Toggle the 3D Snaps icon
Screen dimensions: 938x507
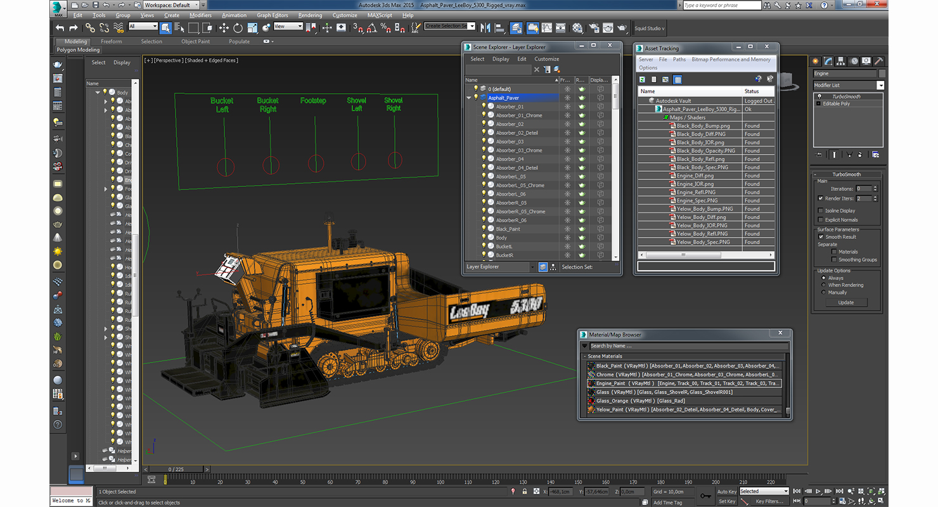click(x=358, y=28)
